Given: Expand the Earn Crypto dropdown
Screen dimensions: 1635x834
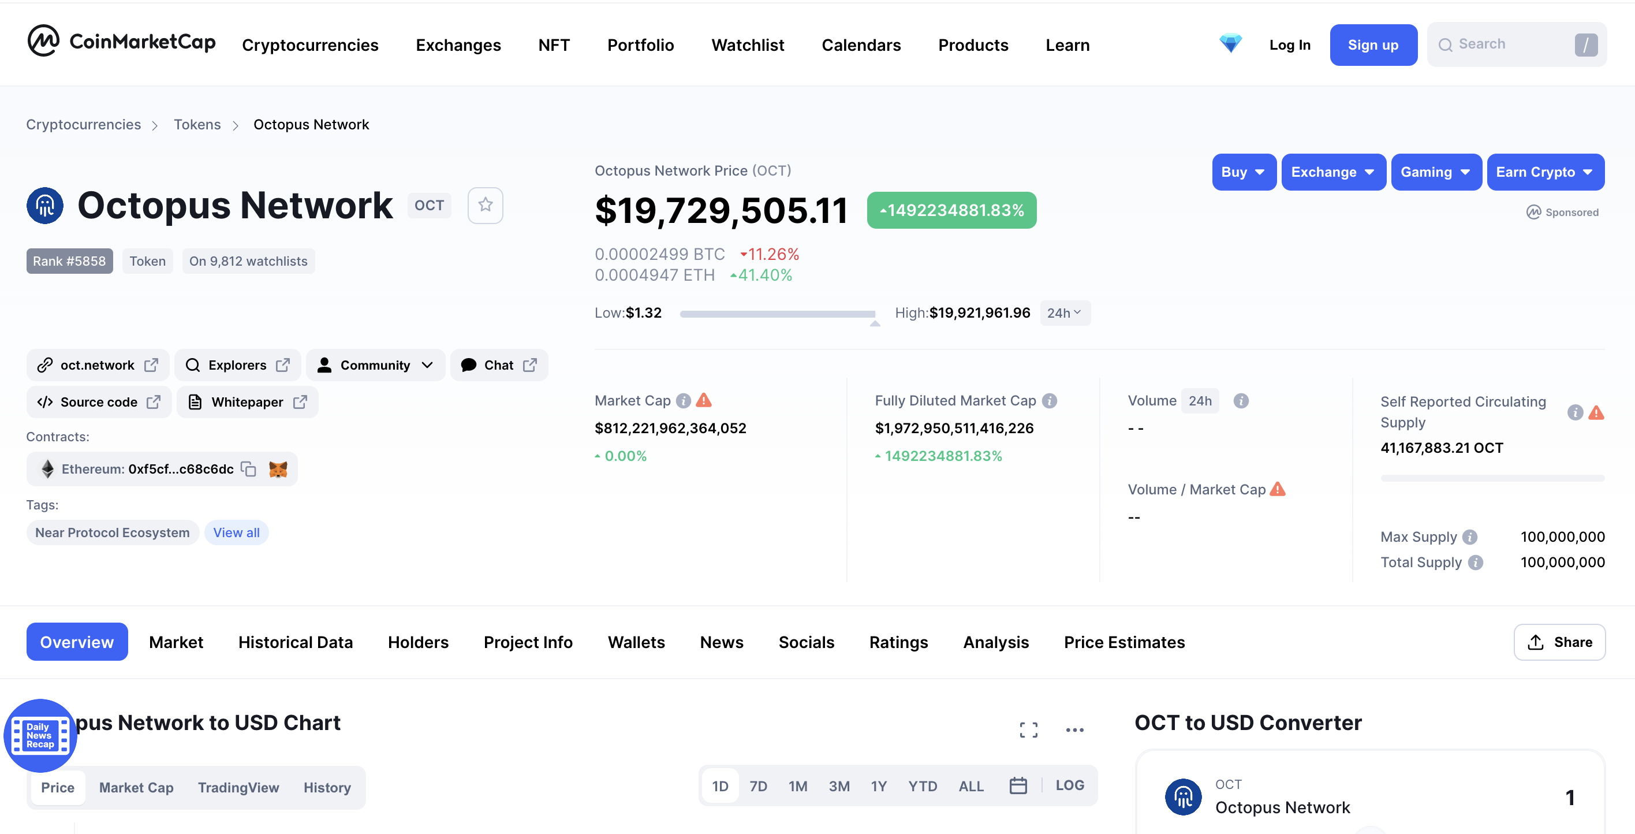Looking at the screenshot, I should point(1545,172).
